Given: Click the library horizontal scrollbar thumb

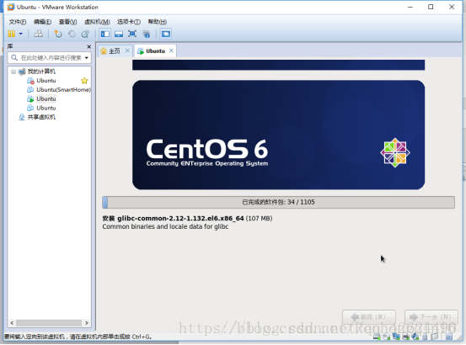Looking at the screenshot, I should 49,323.
